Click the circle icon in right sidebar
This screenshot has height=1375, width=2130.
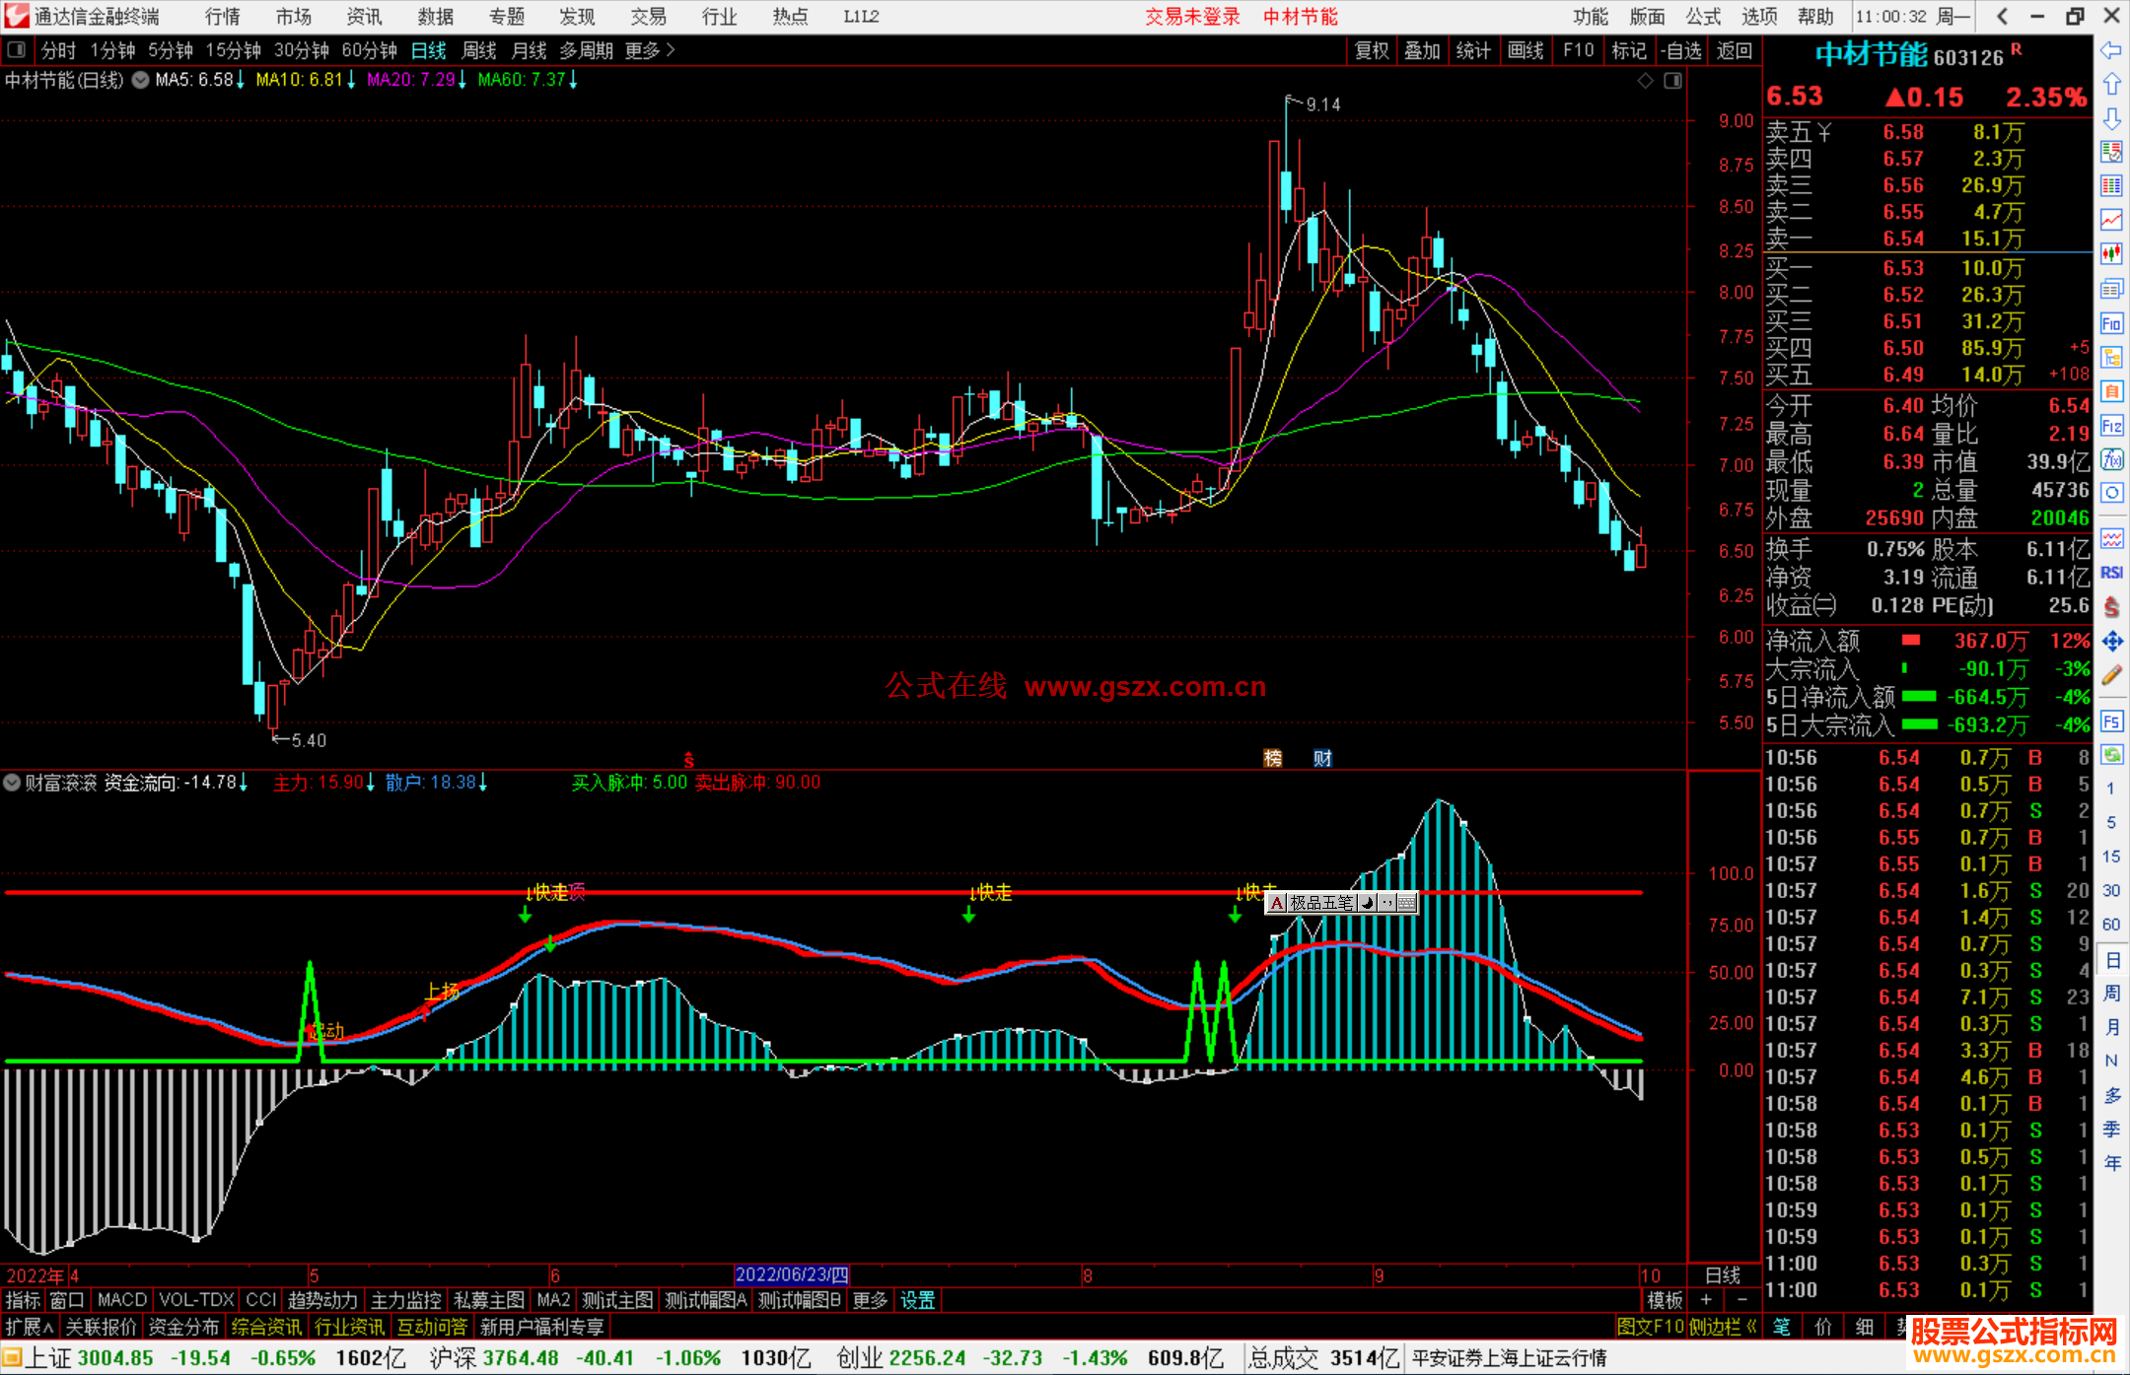pyautogui.click(x=2111, y=493)
